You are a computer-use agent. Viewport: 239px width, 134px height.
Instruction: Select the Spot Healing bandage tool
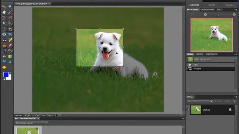click(x=10, y=40)
